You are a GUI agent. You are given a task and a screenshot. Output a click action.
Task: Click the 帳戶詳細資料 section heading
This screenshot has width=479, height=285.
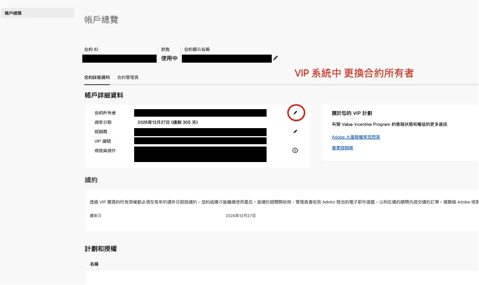pos(104,95)
